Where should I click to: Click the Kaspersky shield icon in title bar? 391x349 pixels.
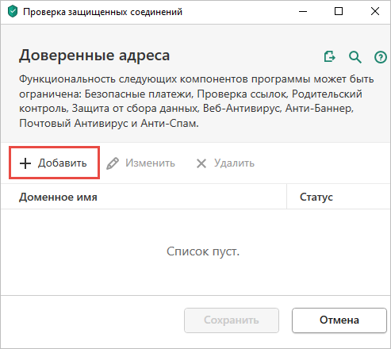pyautogui.click(x=13, y=12)
